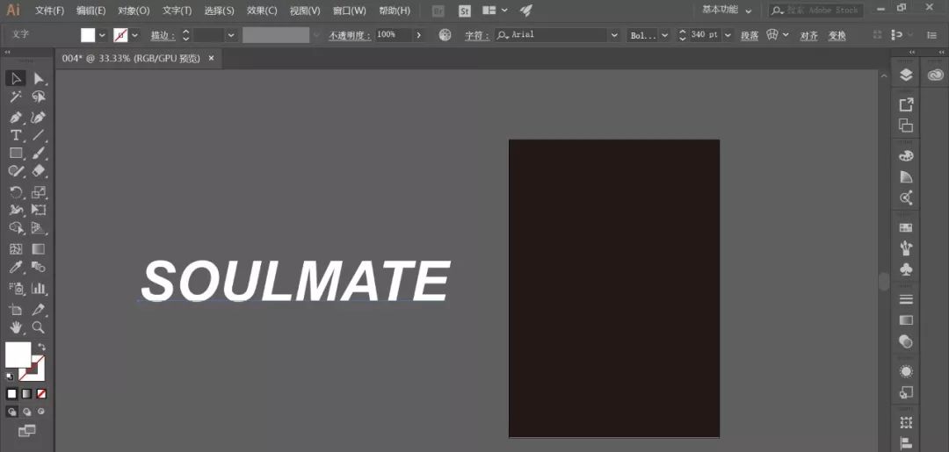Viewport: 949px width, 452px height.
Task: Set color mode to None
Action: pos(41,394)
